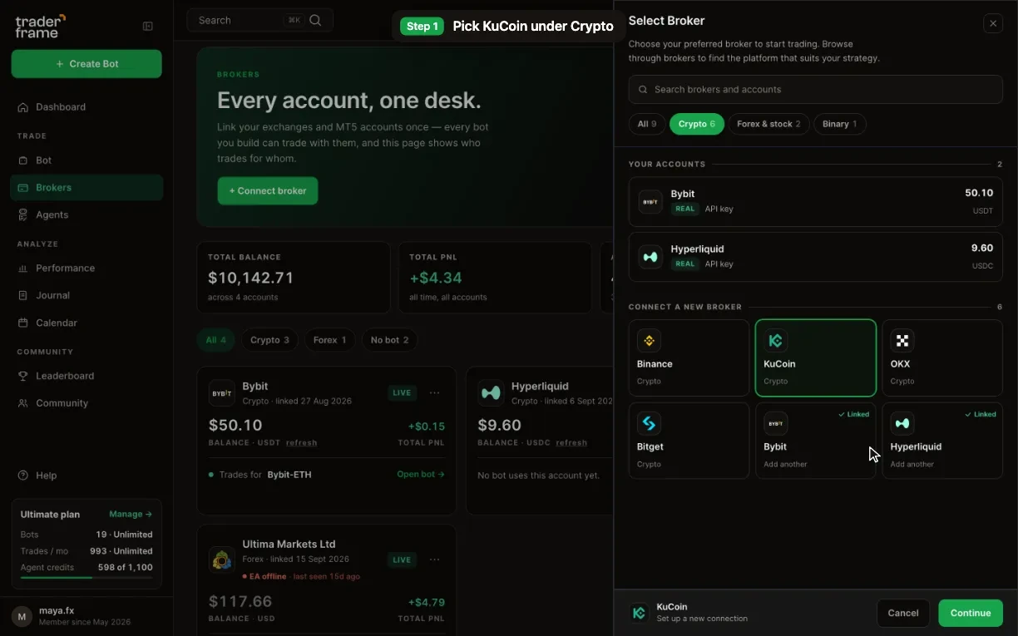Viewport: 1018px width, 636px height.
Task: Select the All 9 filter tab
Action: (x=646, y=124)
